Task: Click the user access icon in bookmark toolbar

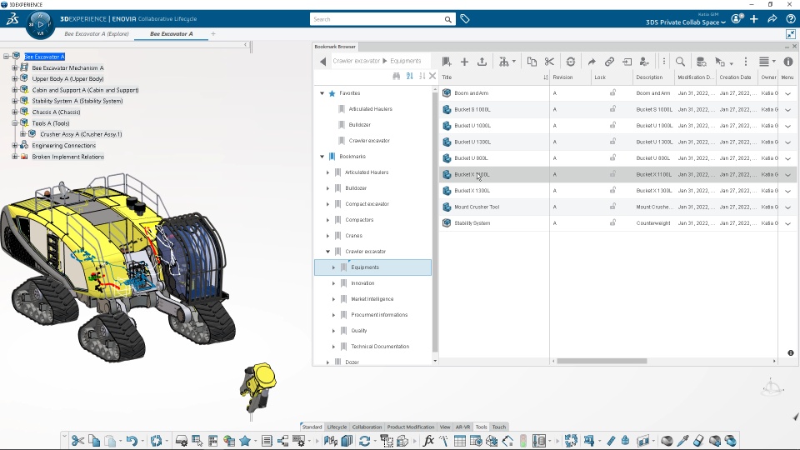Action: [x=644, y=62]
